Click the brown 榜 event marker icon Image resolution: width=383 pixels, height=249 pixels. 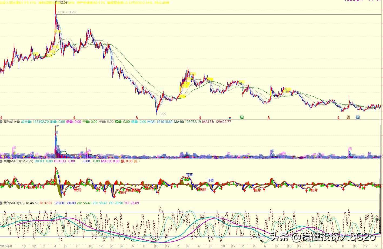[349, 117]
